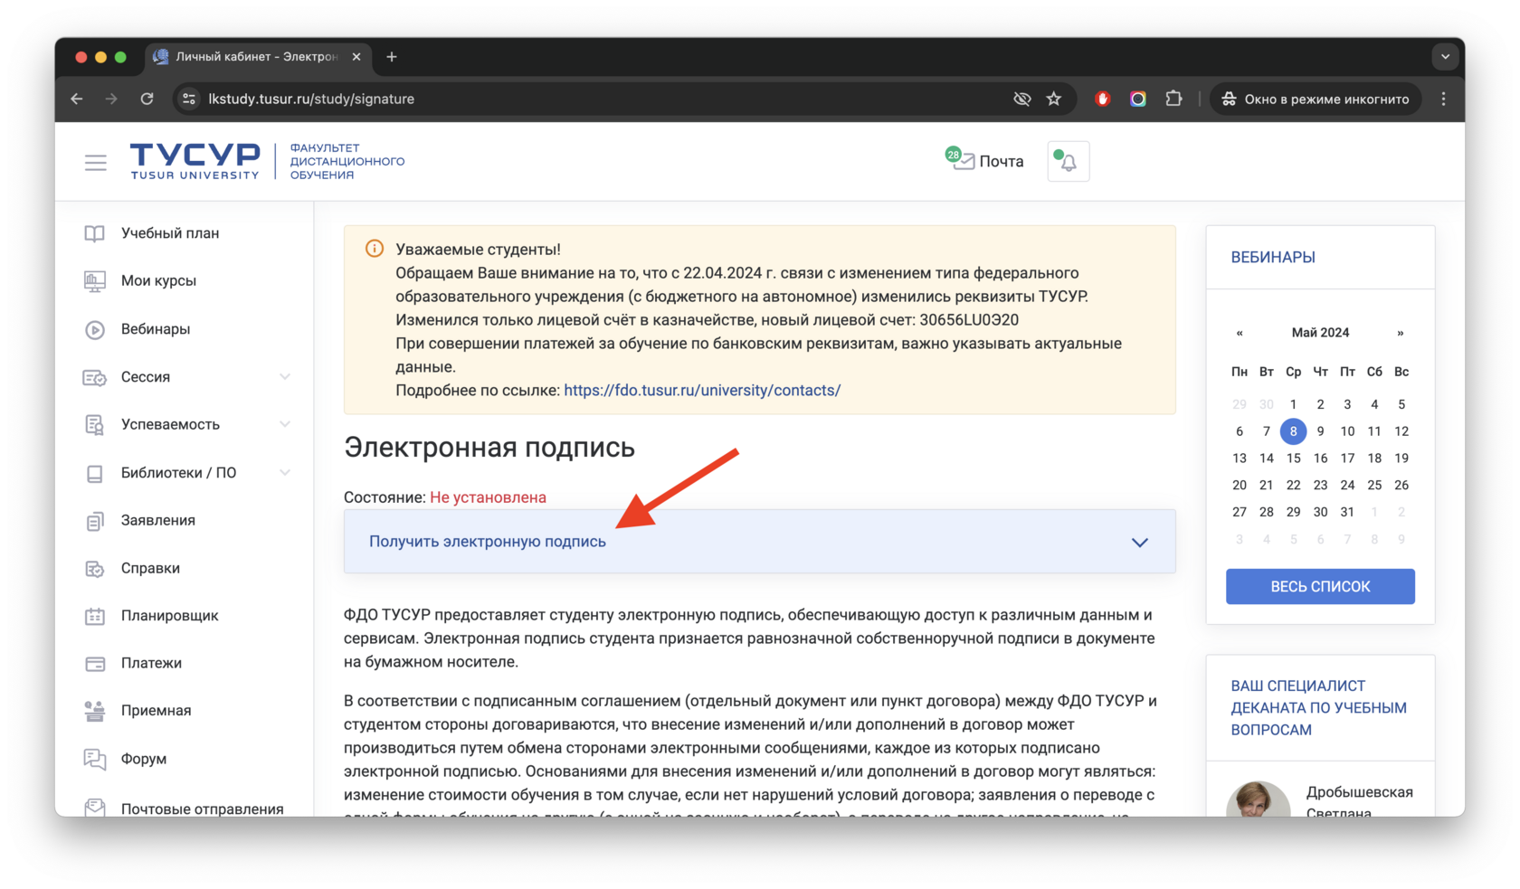
Task: Select calendar day 8
Action: pyautogui.click(x=1293, y=431)
